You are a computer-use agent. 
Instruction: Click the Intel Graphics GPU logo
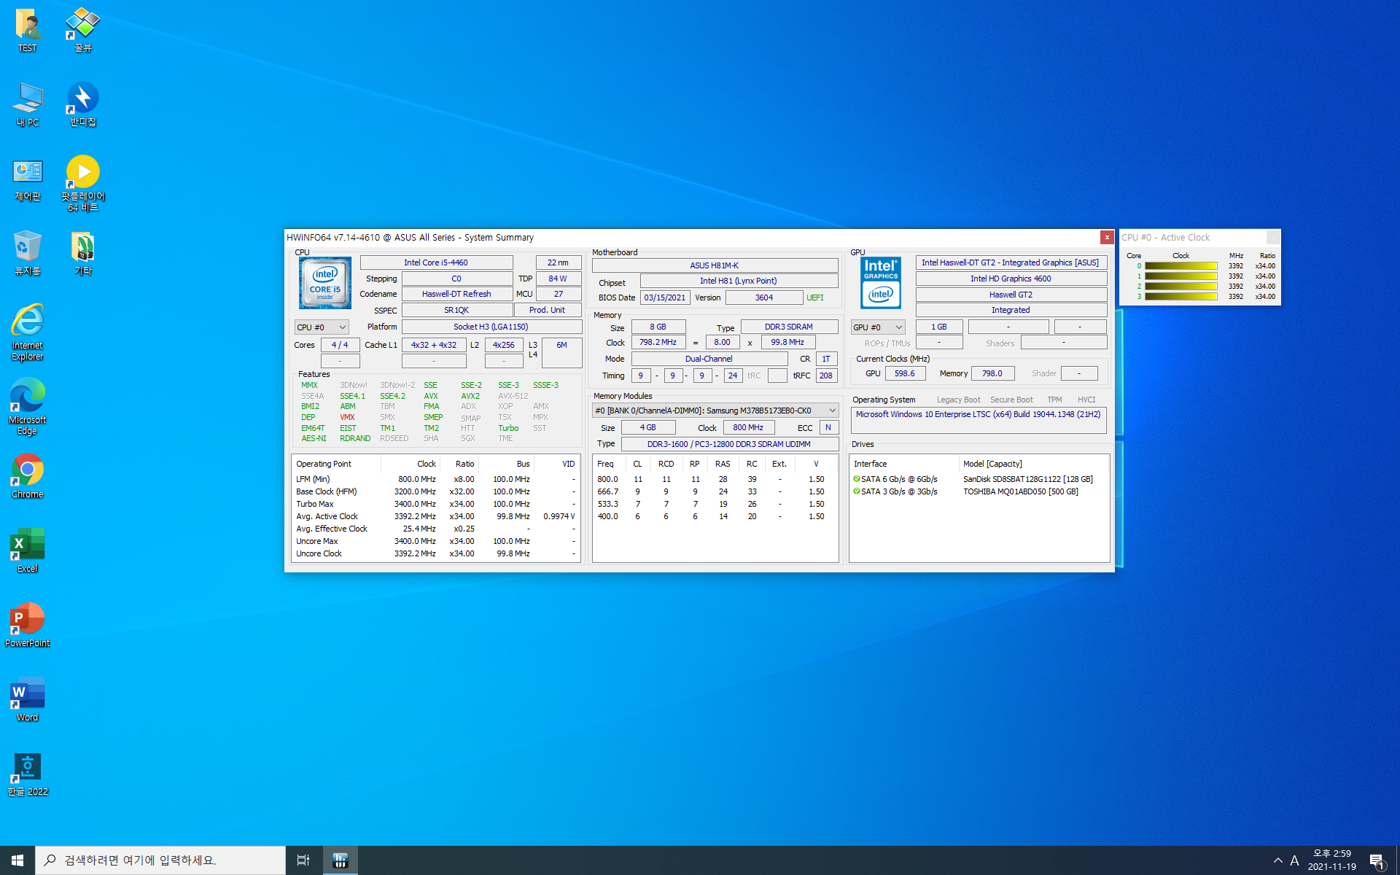pyautogui.click(x=881, y=283)
